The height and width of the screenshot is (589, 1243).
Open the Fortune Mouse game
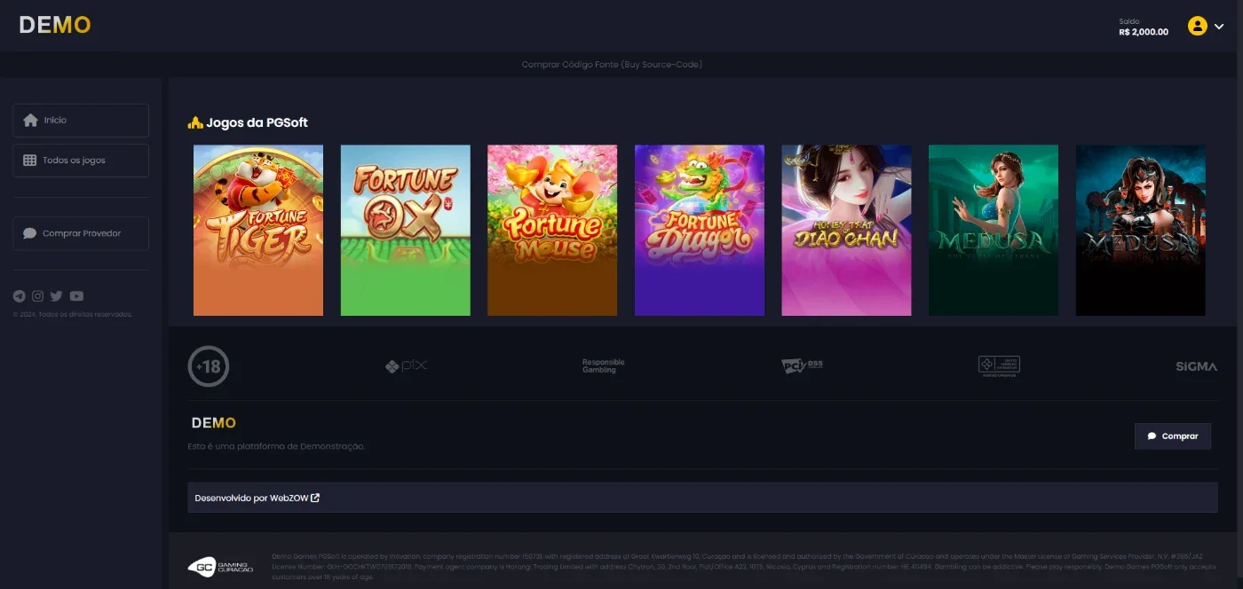pos(552,231)
